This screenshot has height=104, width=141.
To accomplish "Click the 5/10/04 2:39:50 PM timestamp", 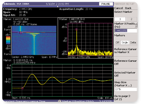I will (57, 4).
